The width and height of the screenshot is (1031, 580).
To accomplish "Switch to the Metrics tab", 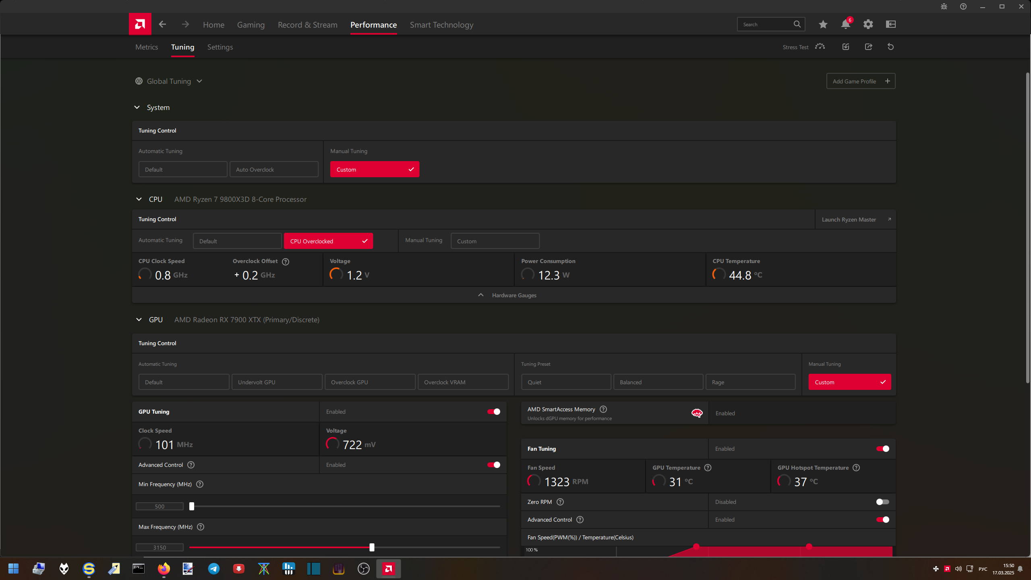I will 147,47.
